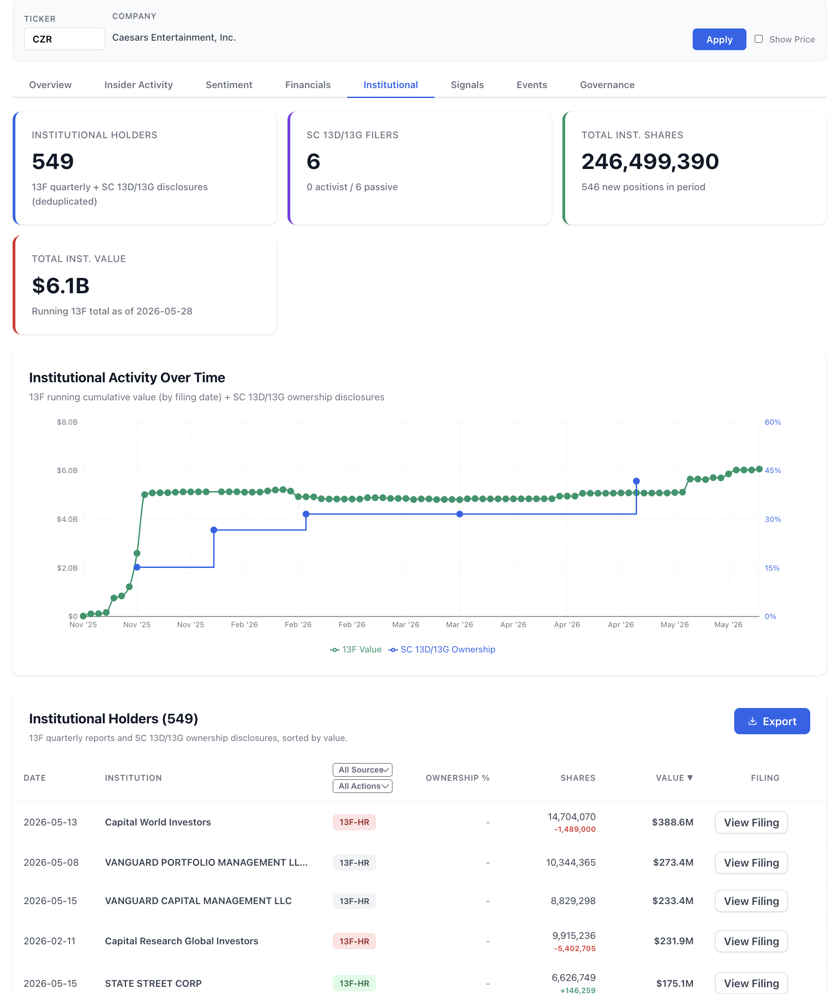Viewport: 831px width, 994px height.
Task: Sort by the OWNERSHIP % column header
Action: [457, 778]
